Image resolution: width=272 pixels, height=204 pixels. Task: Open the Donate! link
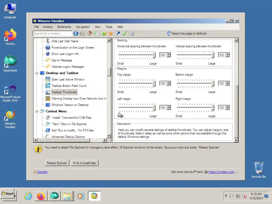(42, 172)
